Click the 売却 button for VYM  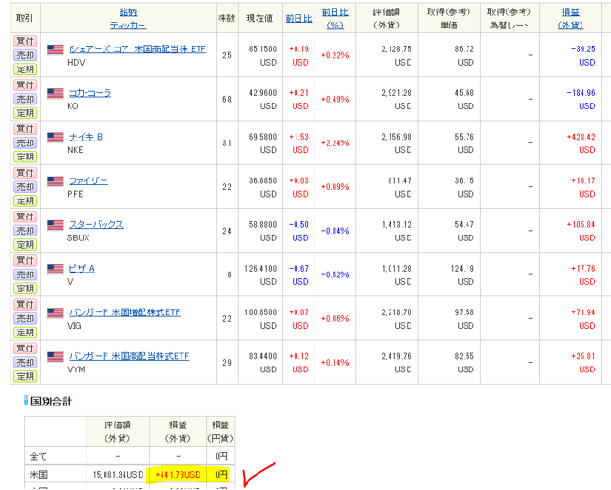(26, 362)
